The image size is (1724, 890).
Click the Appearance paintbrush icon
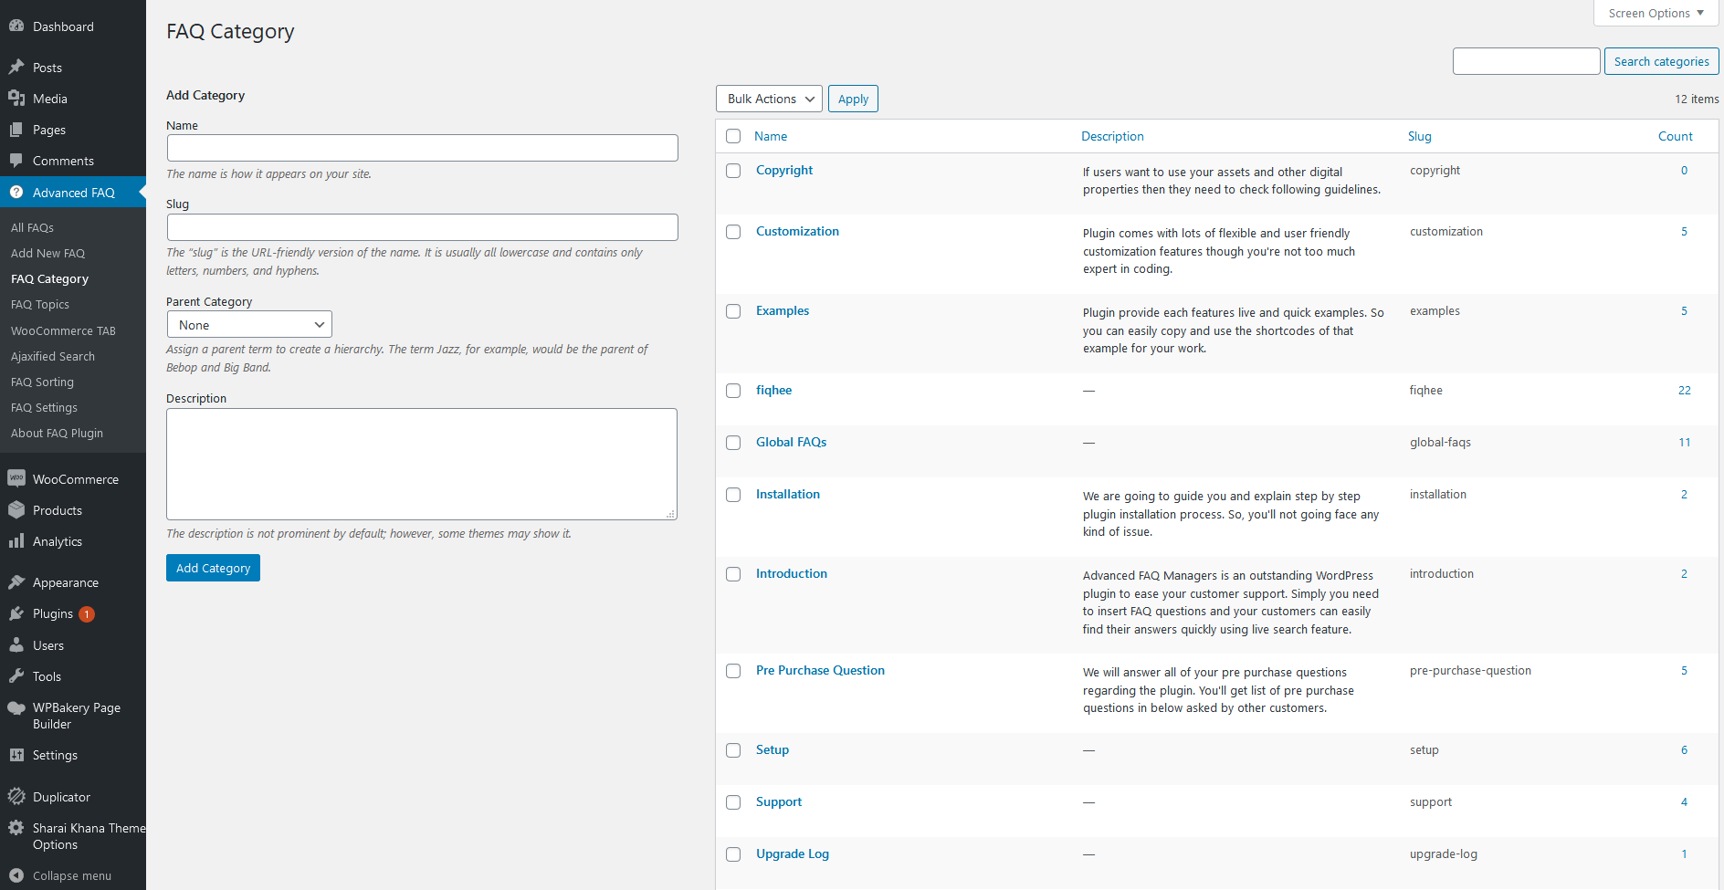[16, 582]
